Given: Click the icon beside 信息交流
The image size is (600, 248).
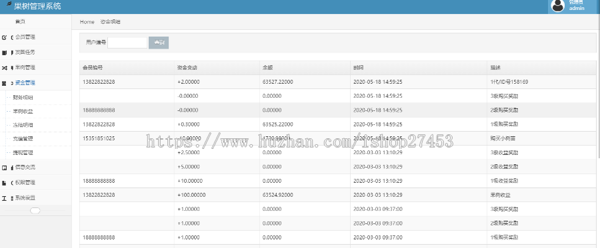Looking at the screenshot, I should coord(4,168).
